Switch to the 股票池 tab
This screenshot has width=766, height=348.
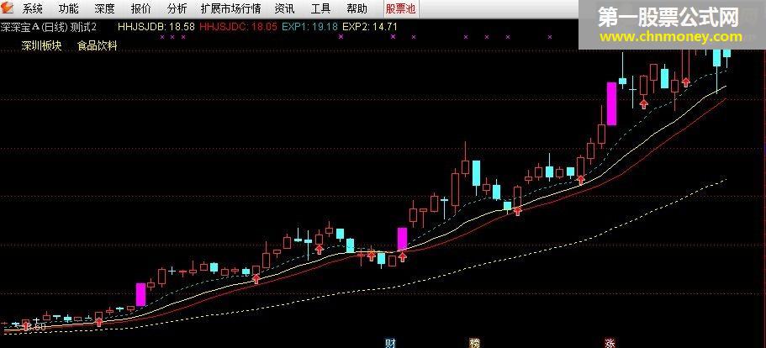click(x=400, y=8)
